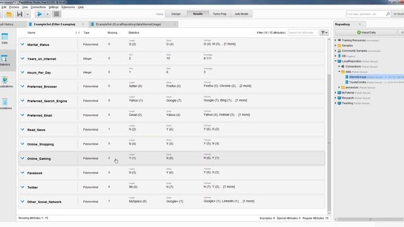The image size is (404, 227).
Task: Stop the process with the stop button
Action: click(57, 14)
